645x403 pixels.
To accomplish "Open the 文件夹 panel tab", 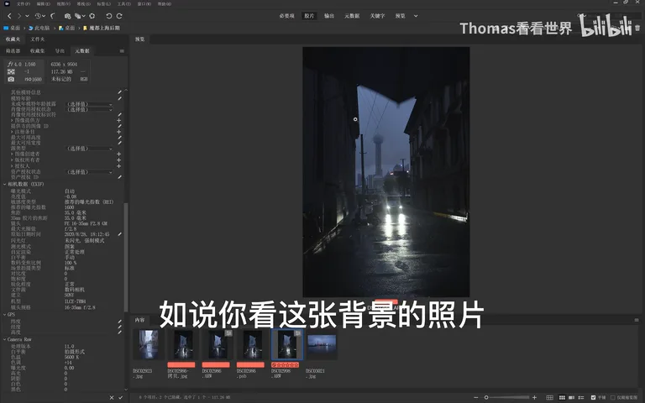I will click(x=38, y=39).
